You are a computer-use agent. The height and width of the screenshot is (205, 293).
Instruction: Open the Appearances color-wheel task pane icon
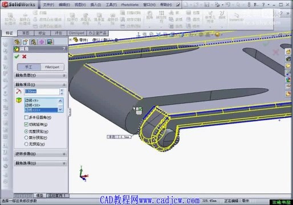(x=288, y=80)
